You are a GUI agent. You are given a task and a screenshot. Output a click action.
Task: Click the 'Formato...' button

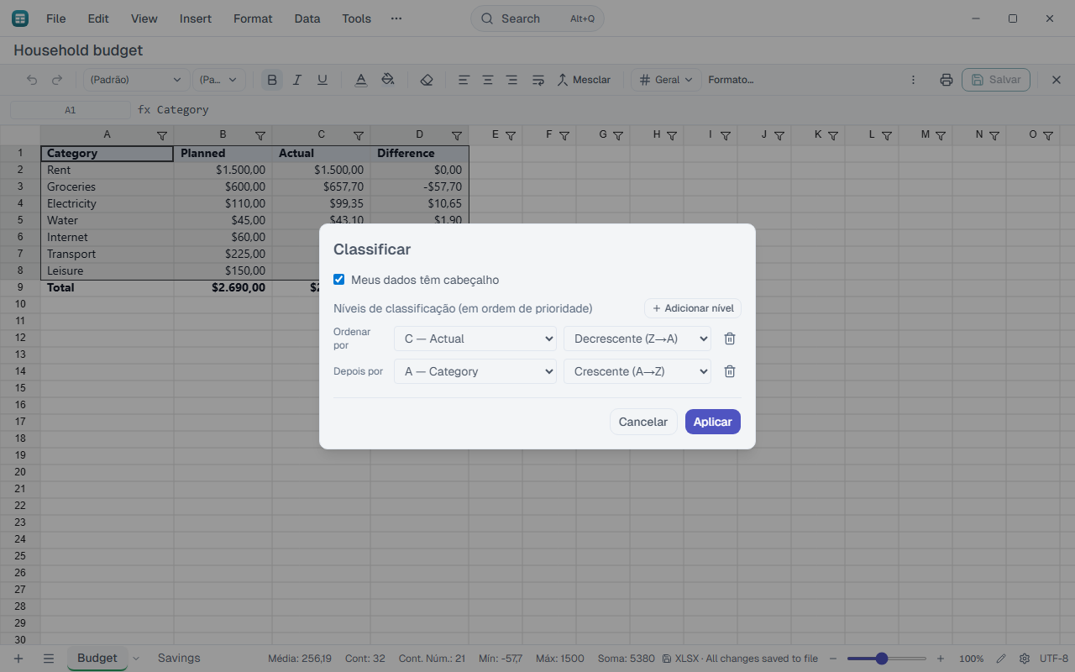731,80
